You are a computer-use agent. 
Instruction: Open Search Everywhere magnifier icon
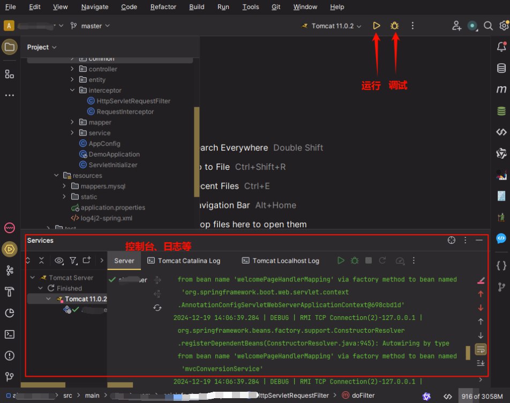(488, 26)
